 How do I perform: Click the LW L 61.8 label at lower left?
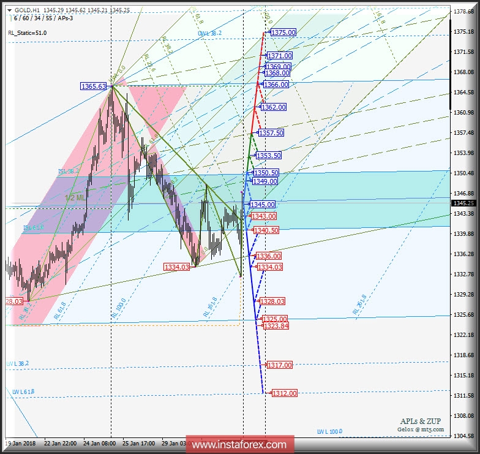coord(23,392)
